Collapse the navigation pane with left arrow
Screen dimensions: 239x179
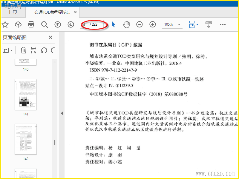pyautogui.click(x=62, y=113)
